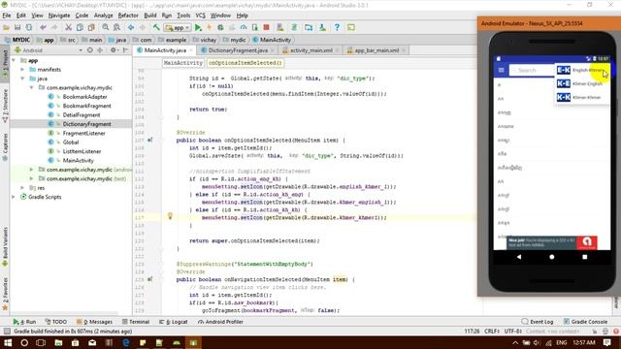Click the Undo arrow toolbar icon

(x=43, y=28)
